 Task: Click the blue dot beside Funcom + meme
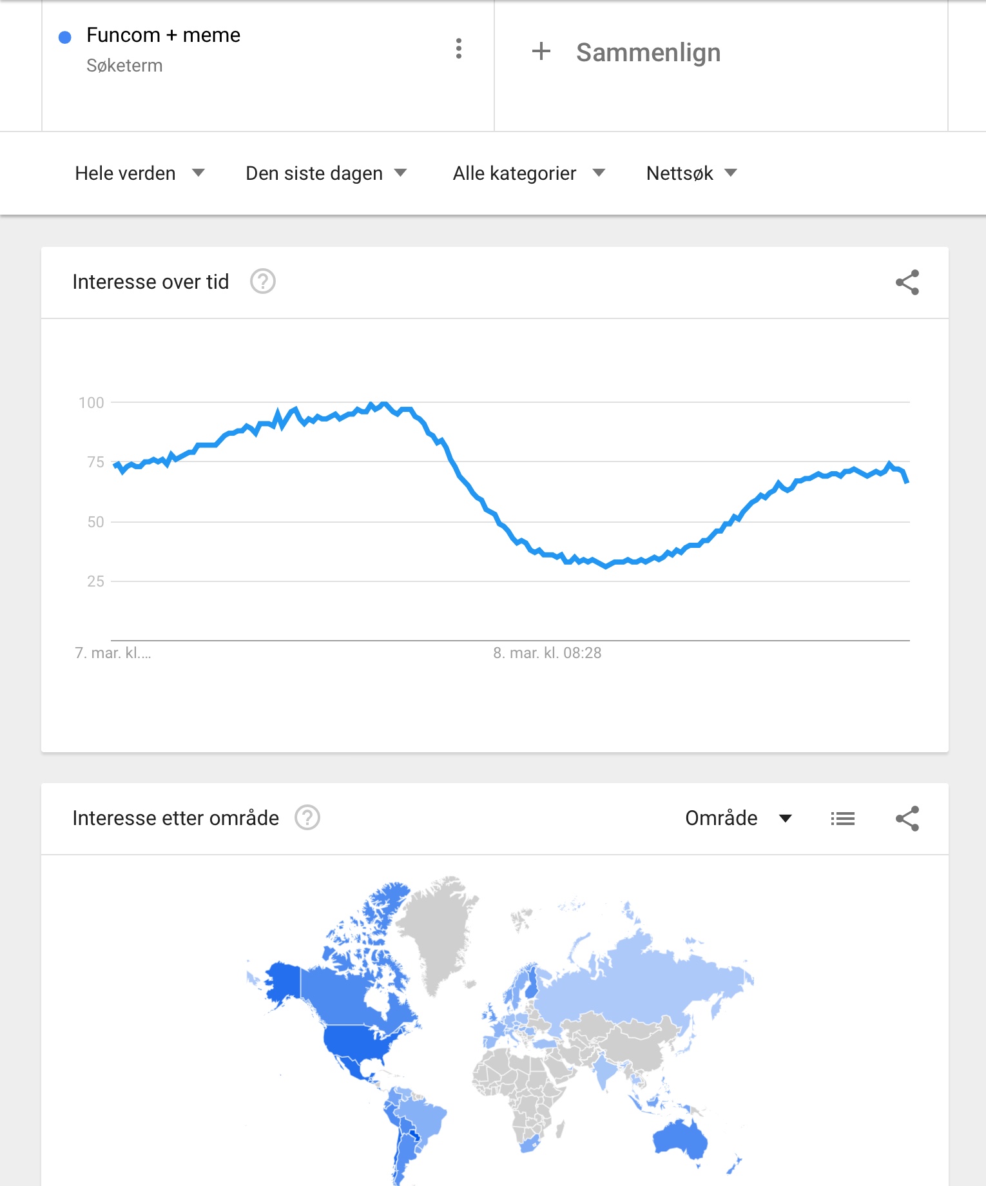(x=64, y=37)
